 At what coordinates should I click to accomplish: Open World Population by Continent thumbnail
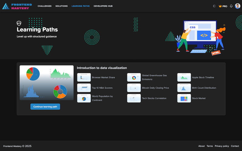coord(84,98)
